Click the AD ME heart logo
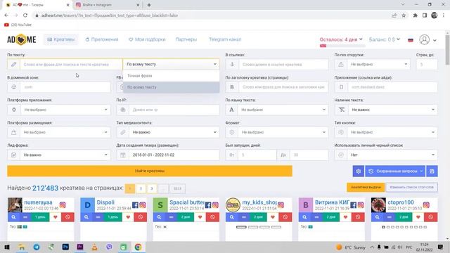450x253 pixels. point(22,39)
